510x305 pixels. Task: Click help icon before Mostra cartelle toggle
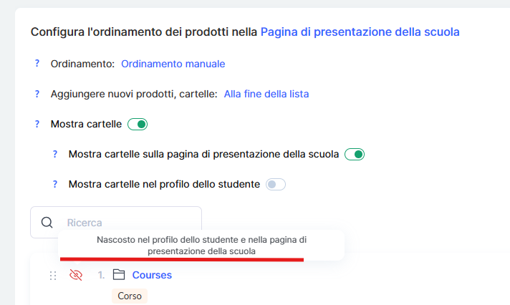pyautogui.click(x=37, y=124)
